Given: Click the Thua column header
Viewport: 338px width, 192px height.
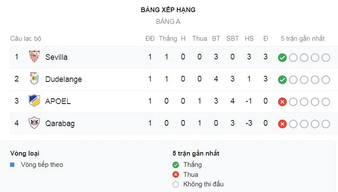Looking at the screenshot, I should 199,38.
